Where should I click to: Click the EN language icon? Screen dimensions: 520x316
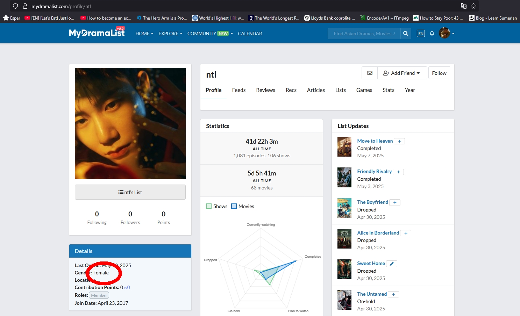(421, 34)
